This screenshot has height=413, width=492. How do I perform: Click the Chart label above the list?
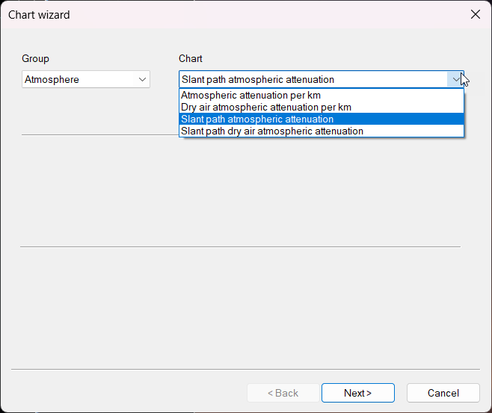[190, 58]
